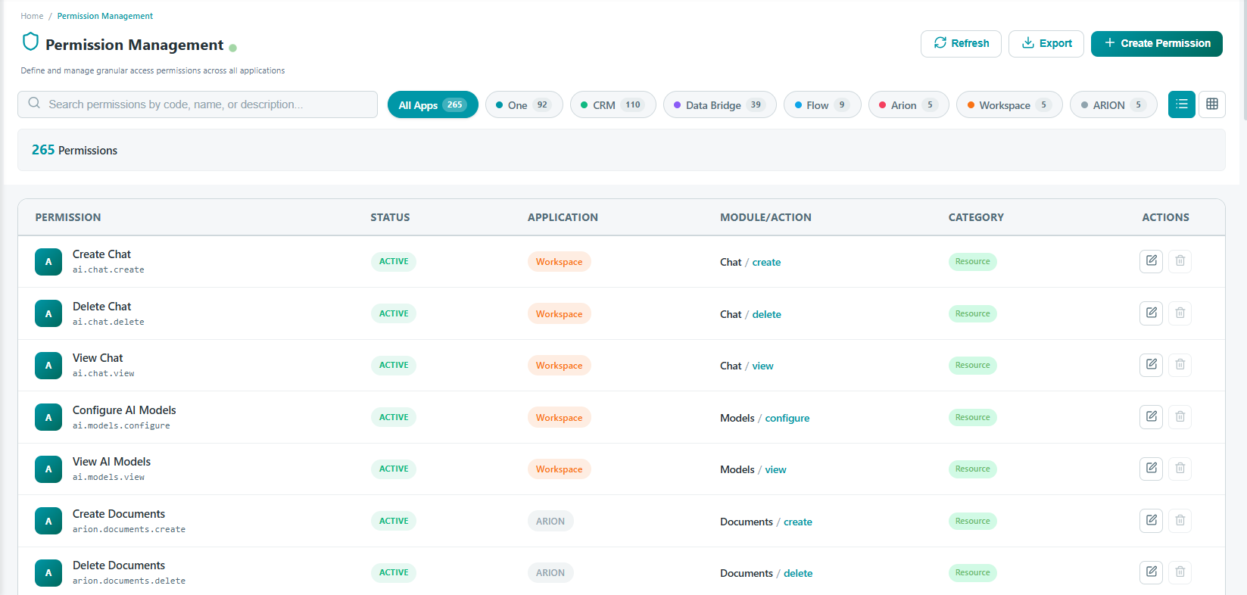Delete the View Chat permission

tap(1180, 365)
